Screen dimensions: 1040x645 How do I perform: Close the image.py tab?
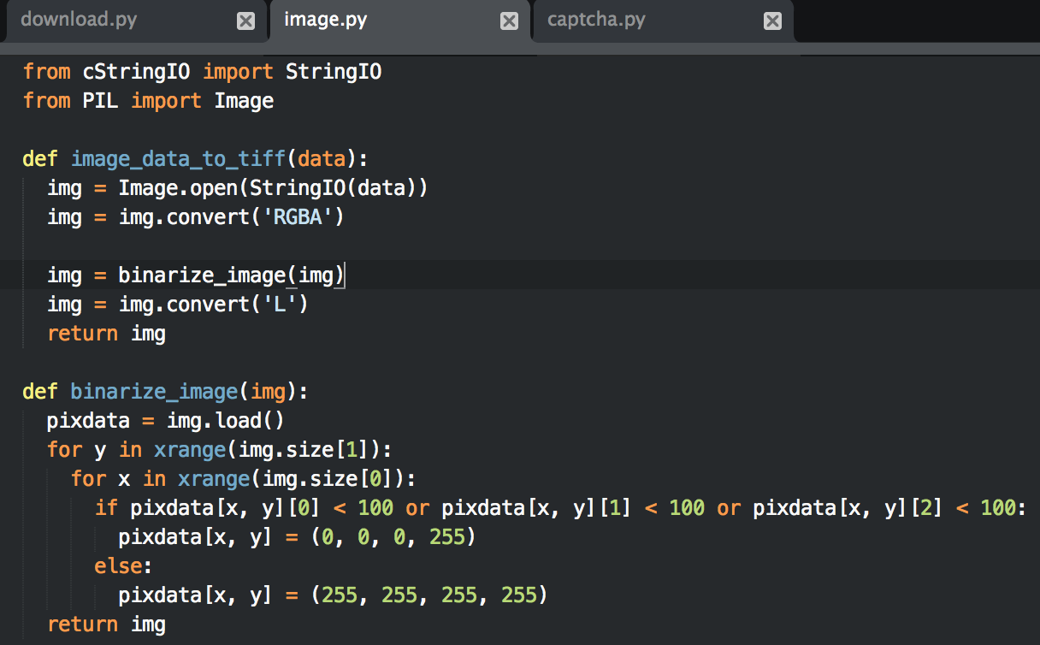tap(509, 21)
